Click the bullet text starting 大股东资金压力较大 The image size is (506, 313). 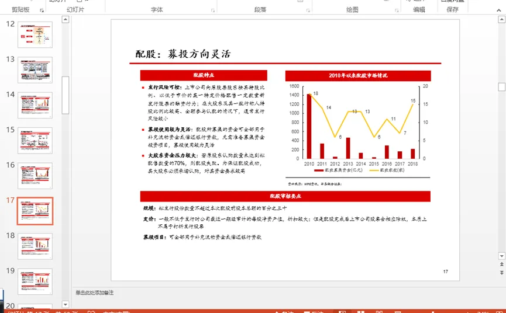coord(206,163)
